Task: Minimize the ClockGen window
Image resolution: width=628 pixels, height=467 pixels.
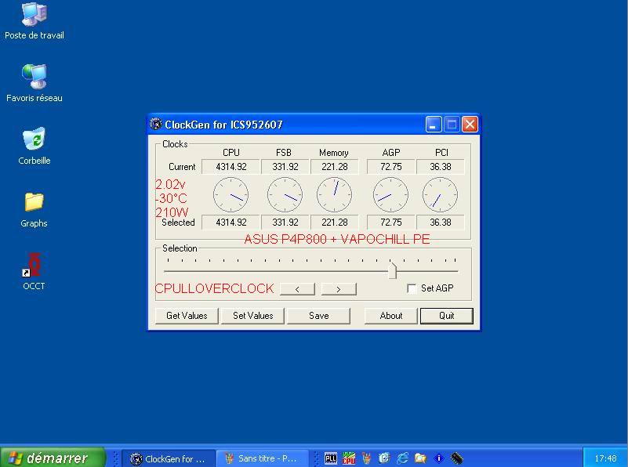Action: pos(434,125)
